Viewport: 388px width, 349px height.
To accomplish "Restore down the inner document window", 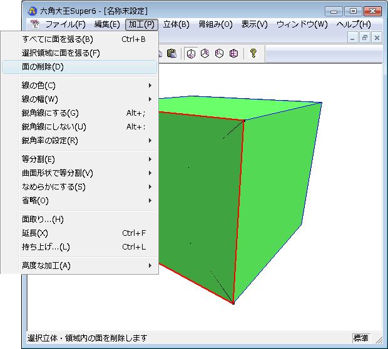I will [x=365, y=38].
